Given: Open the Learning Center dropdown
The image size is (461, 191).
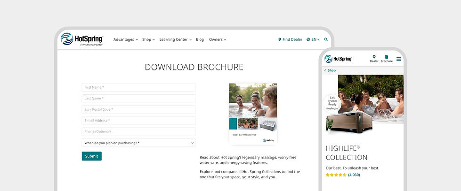Looking at the screenshot, I should pyautogui.click(x=176, y=39).
